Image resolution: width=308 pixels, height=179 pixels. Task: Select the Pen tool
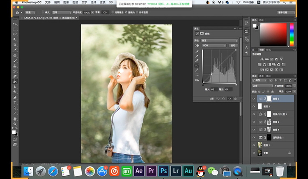15,98
